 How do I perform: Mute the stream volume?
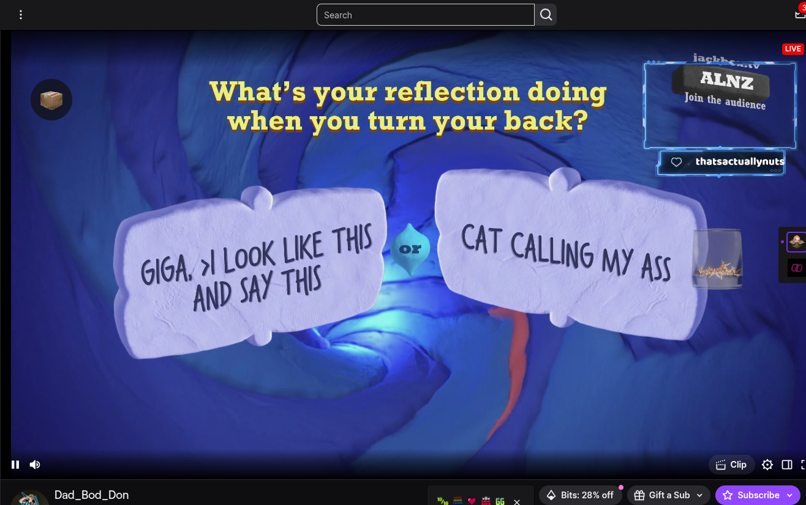pos(35,465)
